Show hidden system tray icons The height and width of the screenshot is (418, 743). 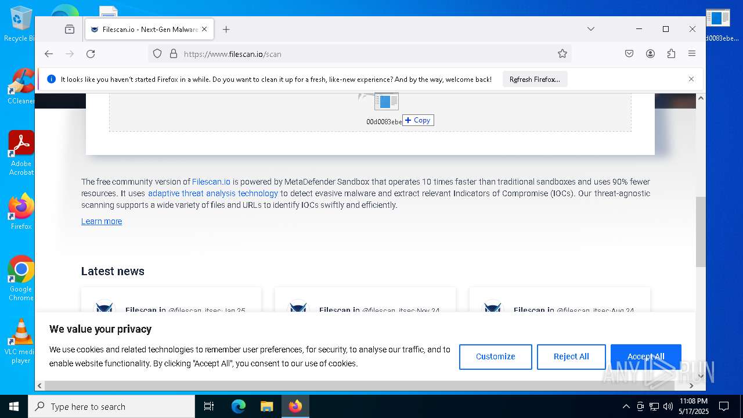pyautogui.click(x=626, y=406)
